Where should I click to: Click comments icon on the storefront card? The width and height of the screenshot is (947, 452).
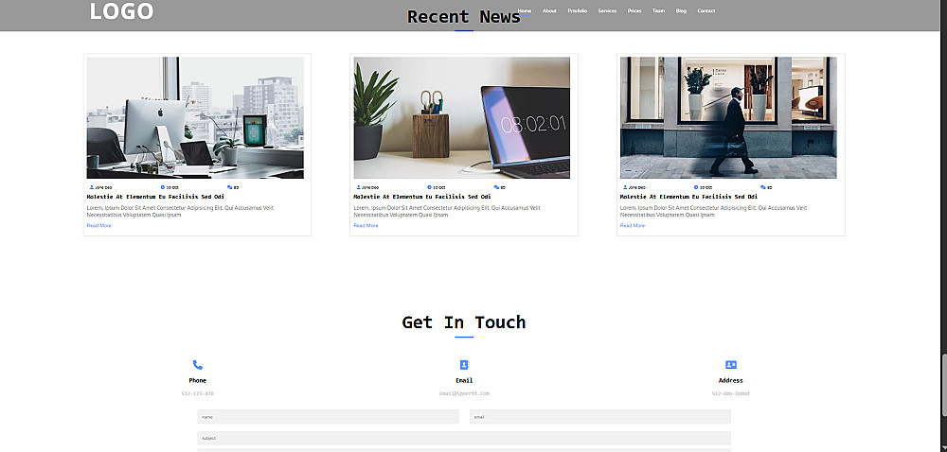pos(762,187)
